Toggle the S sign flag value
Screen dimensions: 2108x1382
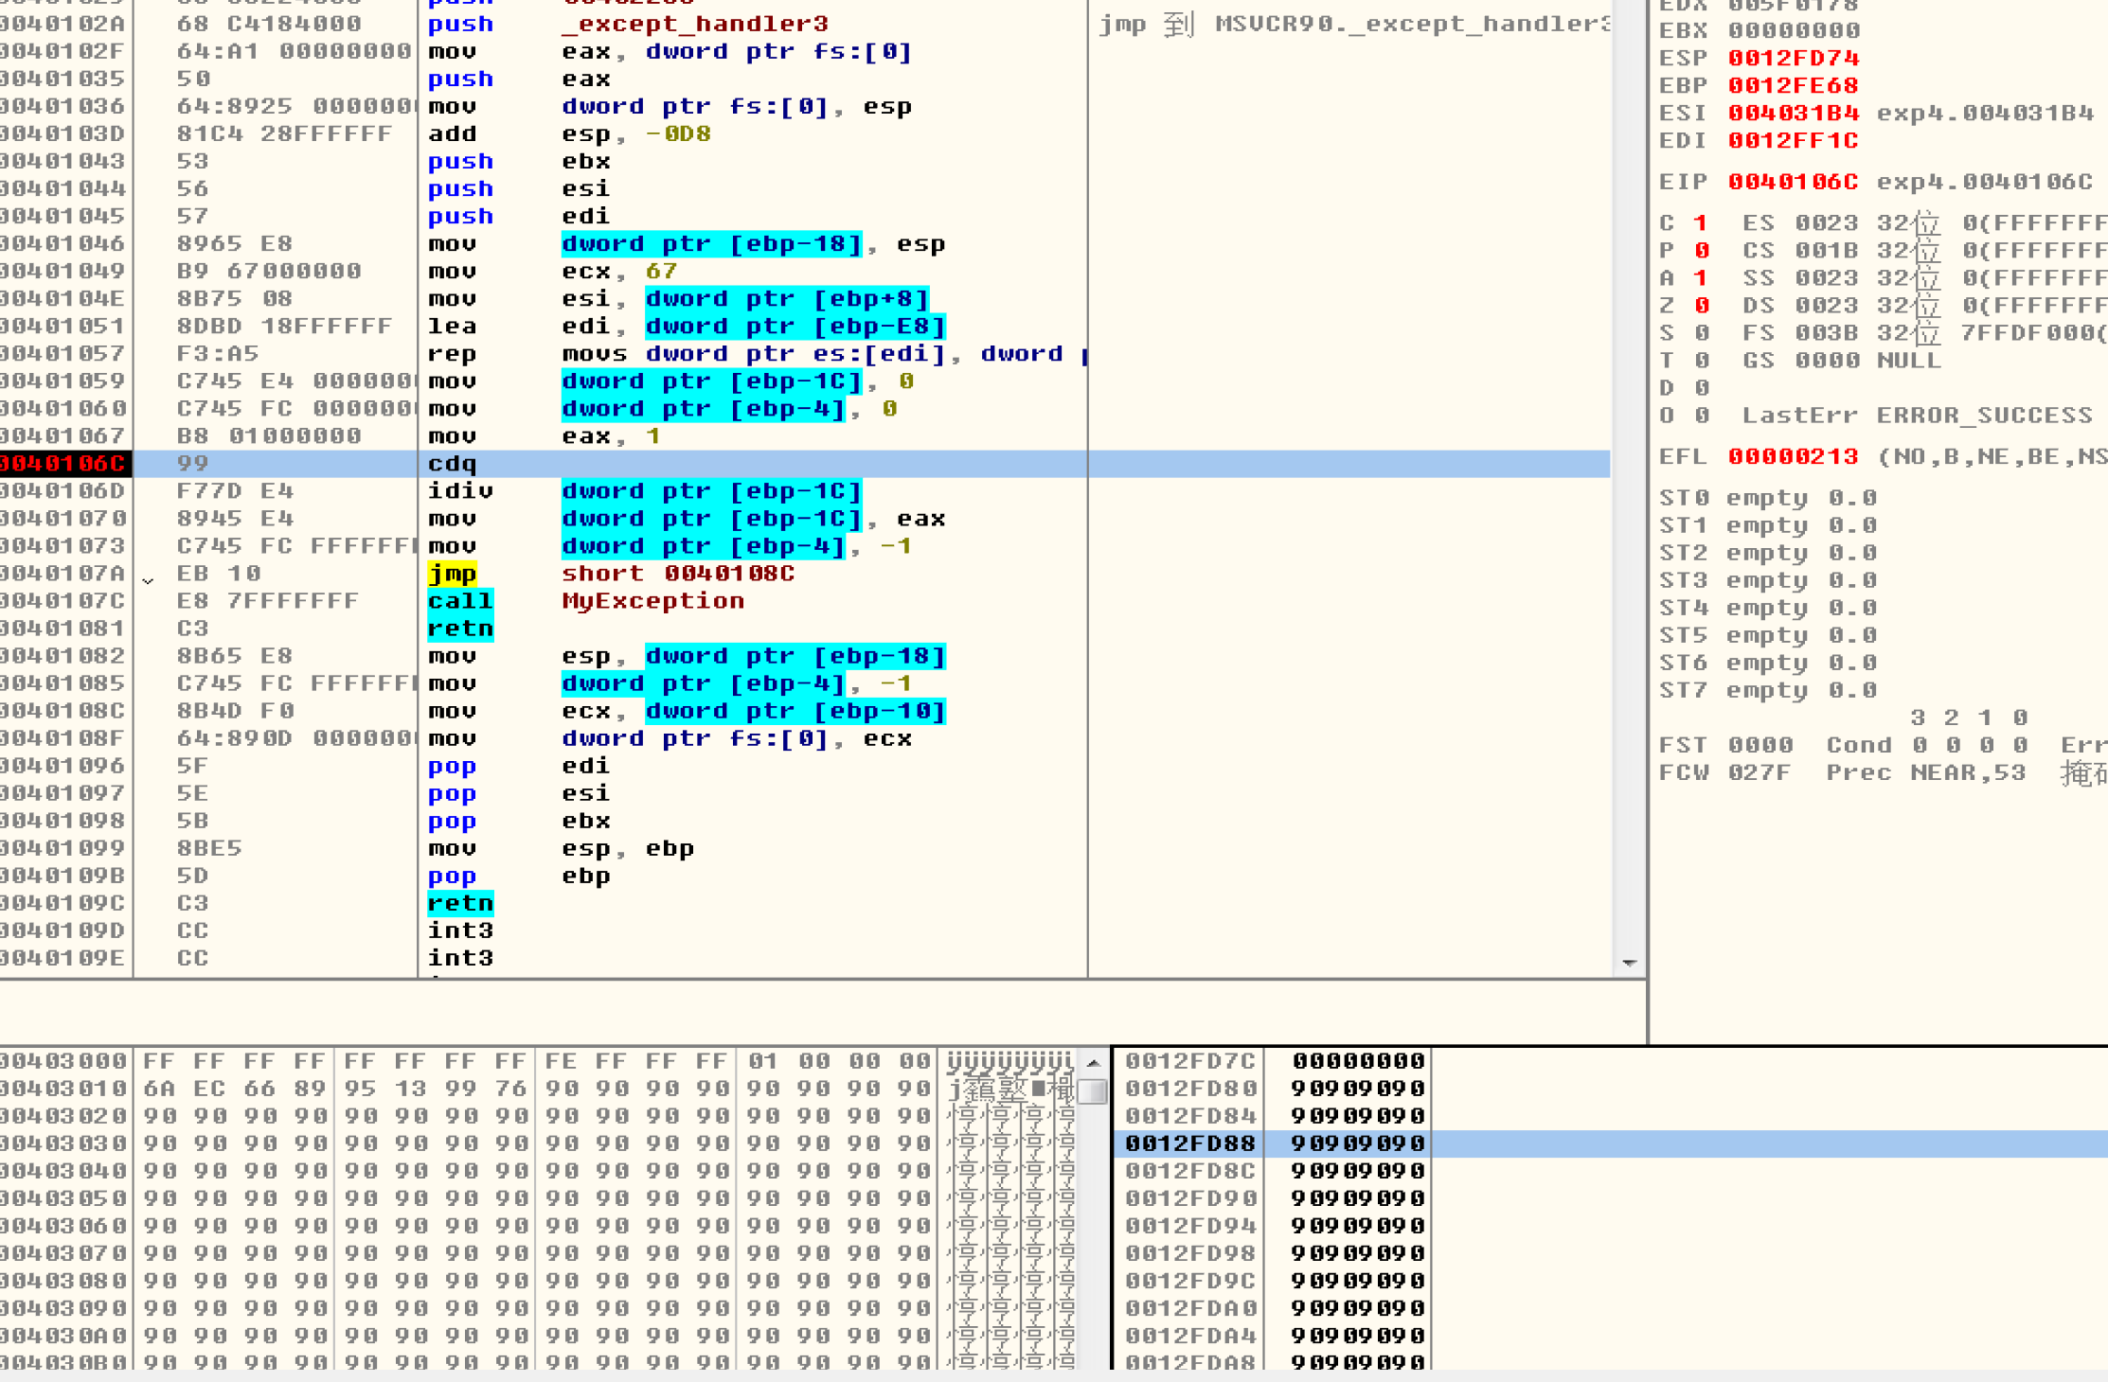(1701, 333)
